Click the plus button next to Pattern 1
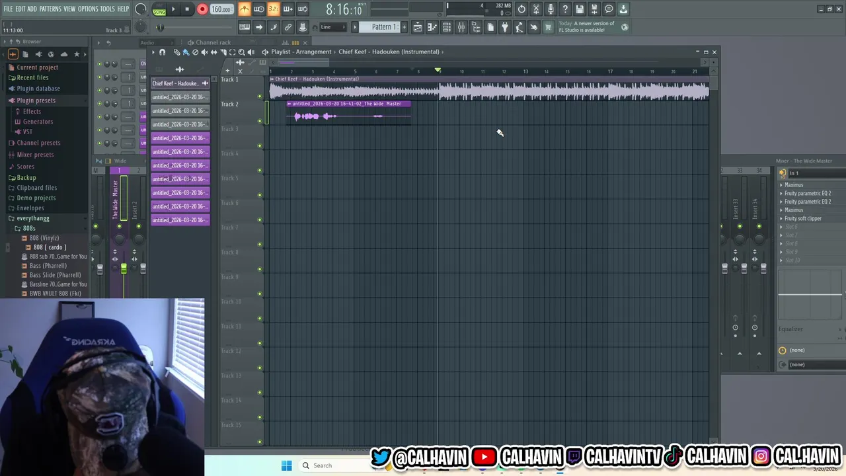Viewport: 846px width, 476px height. pyautogui.click(x=405, y=27)
